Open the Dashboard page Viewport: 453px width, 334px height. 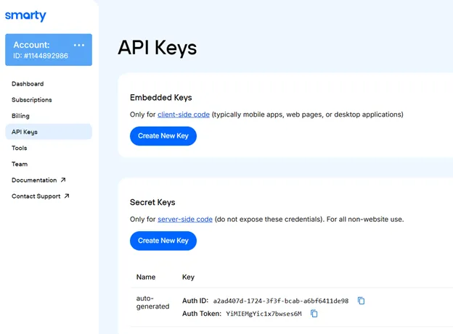click(28, 84)
